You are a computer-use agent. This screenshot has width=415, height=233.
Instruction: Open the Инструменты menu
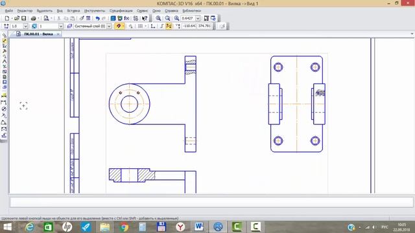95,11
